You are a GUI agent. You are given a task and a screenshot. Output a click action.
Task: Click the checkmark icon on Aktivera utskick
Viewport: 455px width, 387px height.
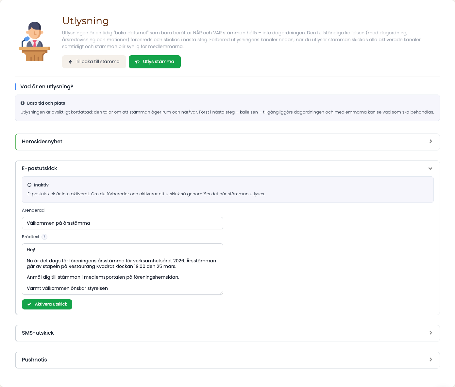pyautogui.click(x=29, y=304)
